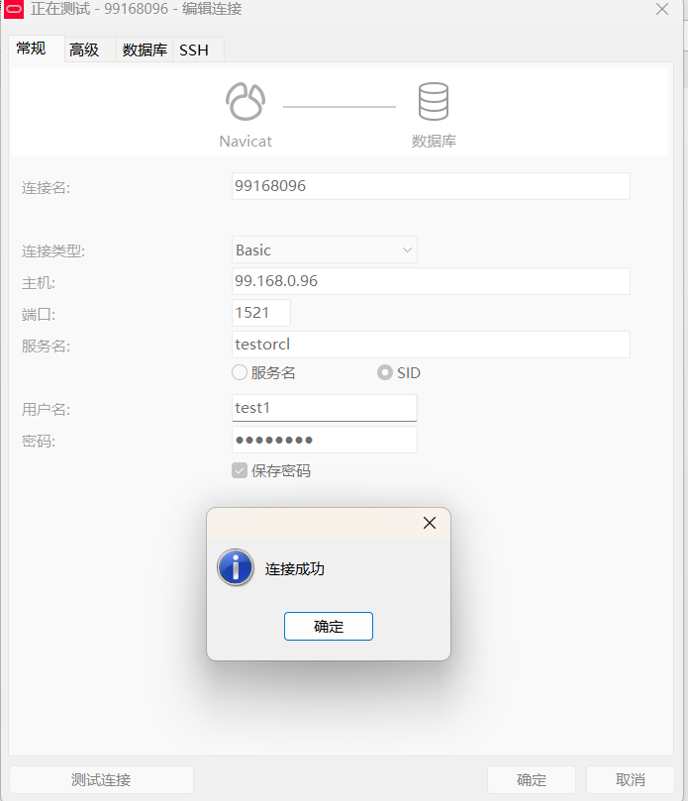The width and height of the screenshot is (688, 801).
Task: Click the window title 正在测试 - 99168096
Action: [99, 9]
